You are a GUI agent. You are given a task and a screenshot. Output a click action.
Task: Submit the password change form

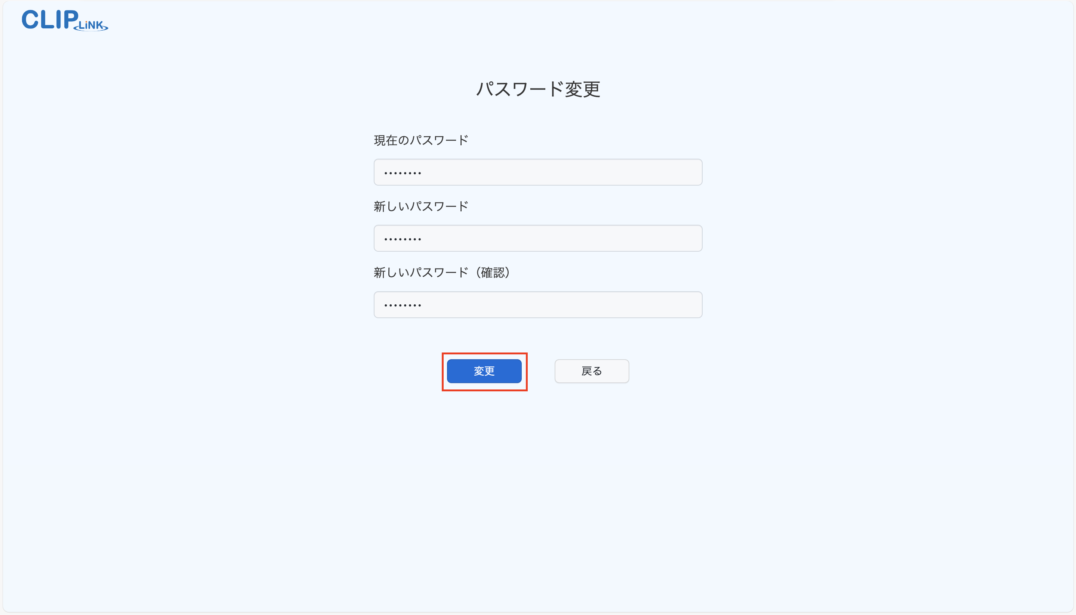point(484,371)
